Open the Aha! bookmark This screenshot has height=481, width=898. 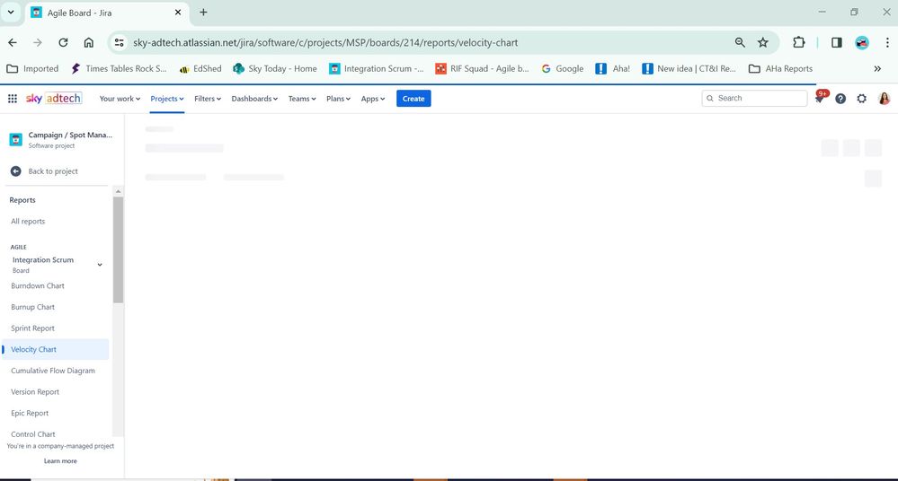(x=613, y=68)
